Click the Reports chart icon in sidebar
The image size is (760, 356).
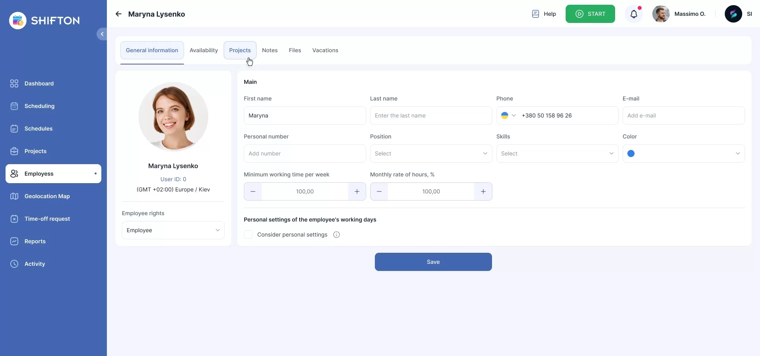pyautogui.click(x=14, y=241)
